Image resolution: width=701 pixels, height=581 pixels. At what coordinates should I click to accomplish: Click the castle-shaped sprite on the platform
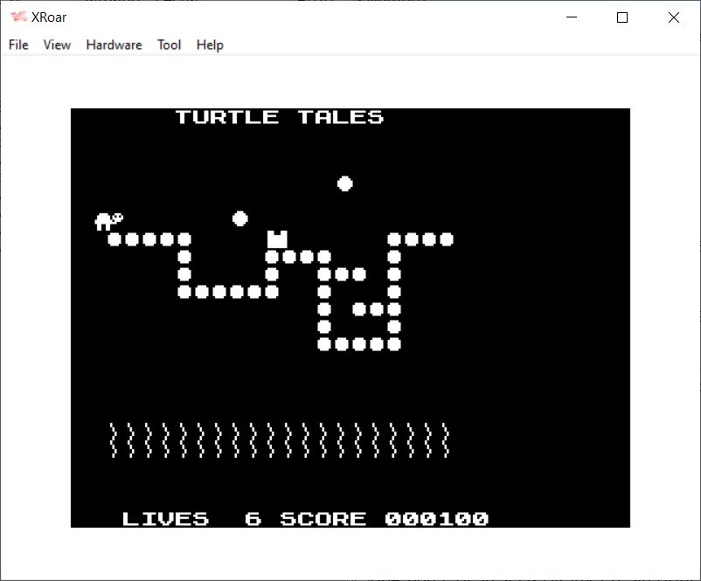click(x=277, y=239)
